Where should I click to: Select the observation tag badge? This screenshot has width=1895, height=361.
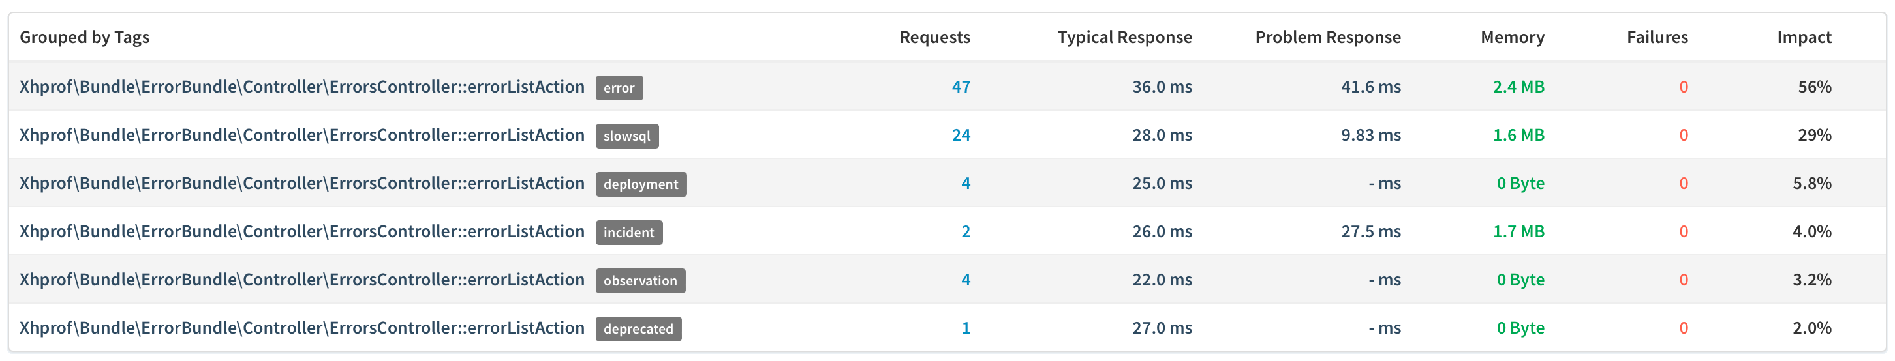(x=640, y=281)
